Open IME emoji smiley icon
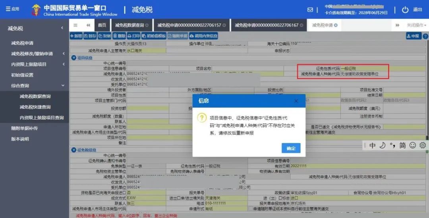Image resolution: width=429 pixels, height=218 pixels. click(413, 145)
